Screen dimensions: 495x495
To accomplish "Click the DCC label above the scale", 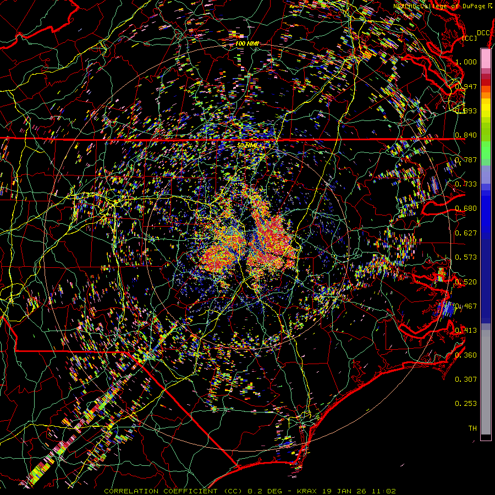I will click(x=483, y=33).
